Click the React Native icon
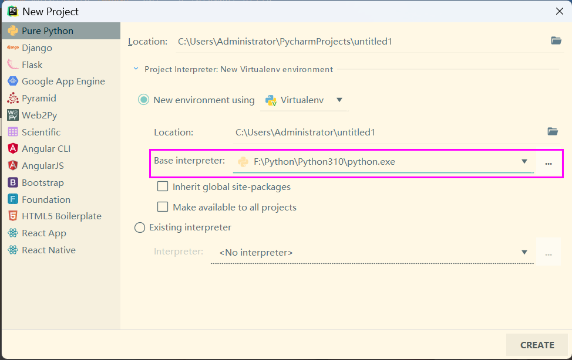This screenshot has width=572, height=360. click(13, 250)
